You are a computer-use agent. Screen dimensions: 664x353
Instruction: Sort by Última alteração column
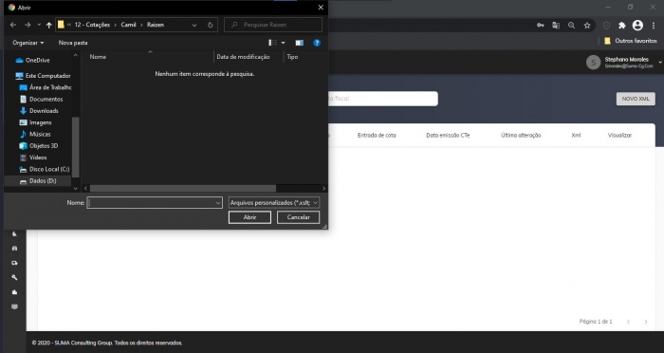(521, 136)
